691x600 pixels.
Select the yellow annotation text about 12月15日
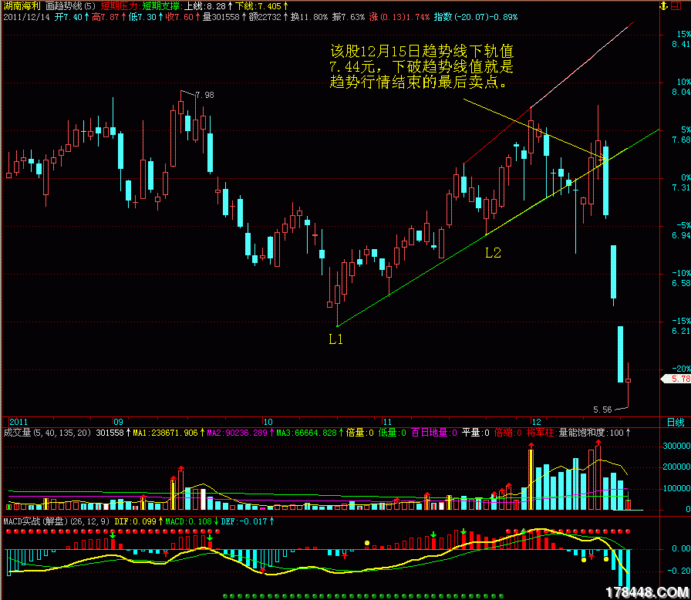point(422,66)
